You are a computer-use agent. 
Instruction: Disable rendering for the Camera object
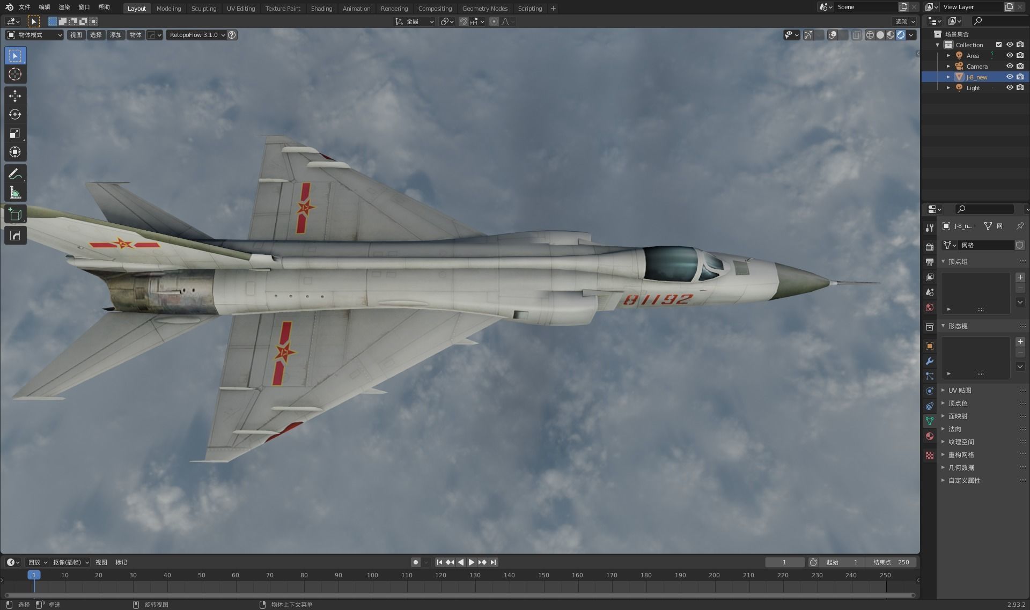[x=1020, y=66]
